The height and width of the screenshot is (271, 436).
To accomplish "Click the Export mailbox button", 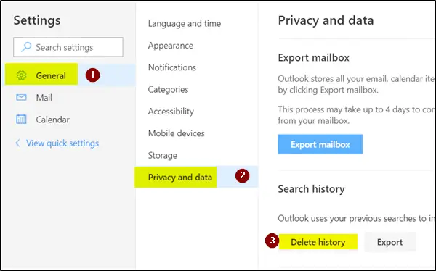I will tap(320, 144).
